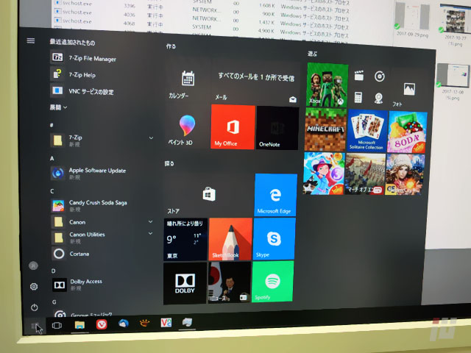471x353 pixels.
Task: Open Task Manager taskbar icon
Action: coord(188,322)
